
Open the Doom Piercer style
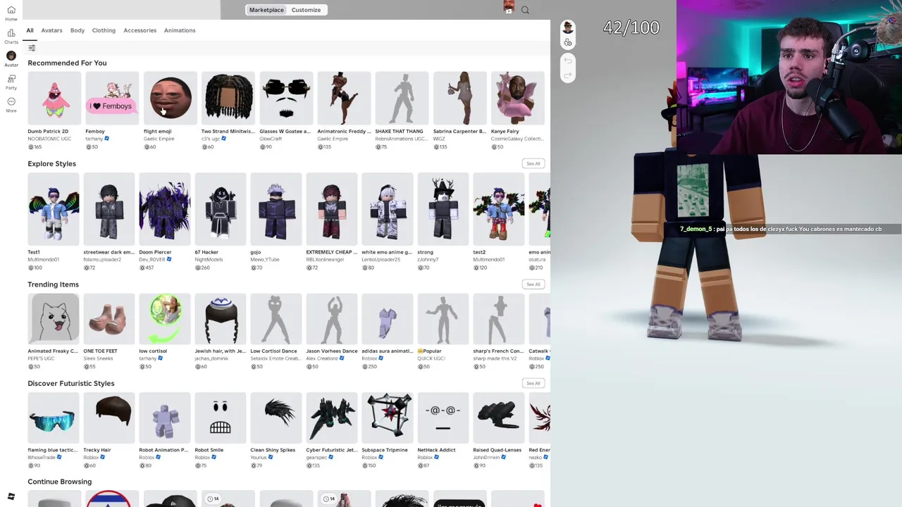[165, 209]
